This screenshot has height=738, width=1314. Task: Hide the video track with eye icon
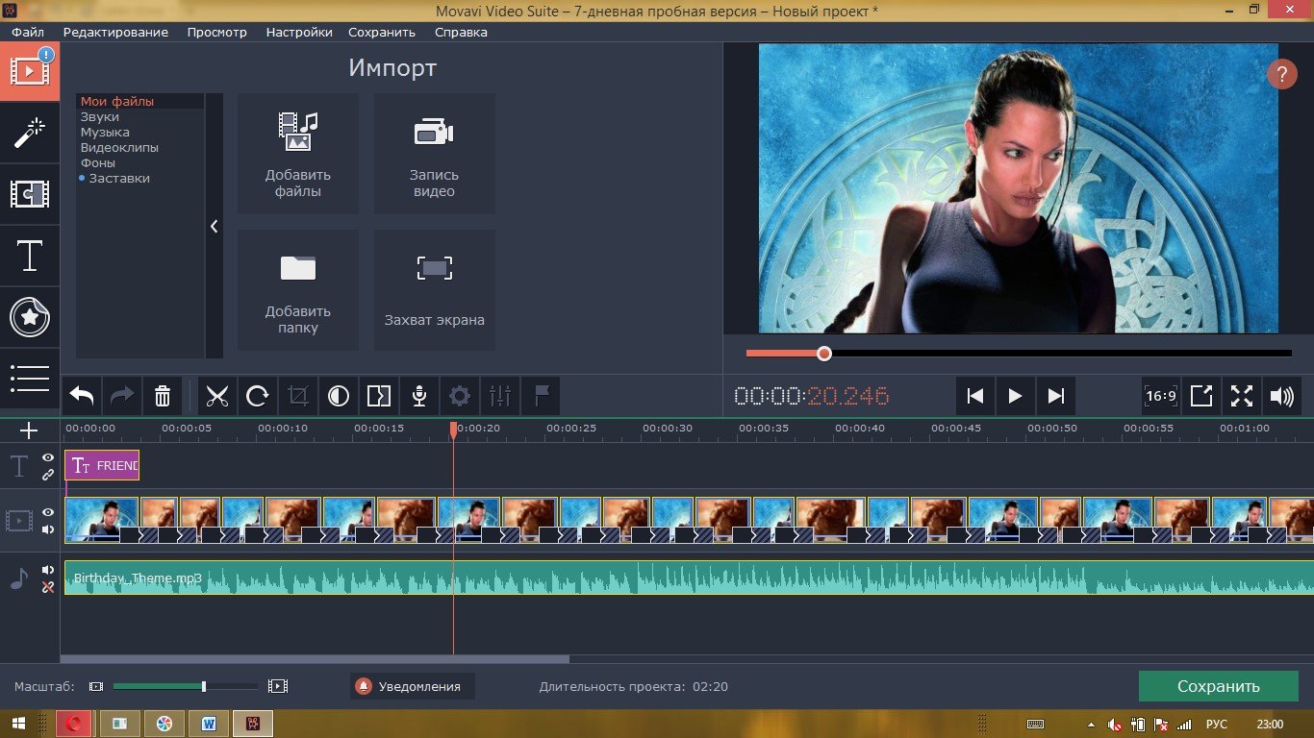[x=48, y=512]
